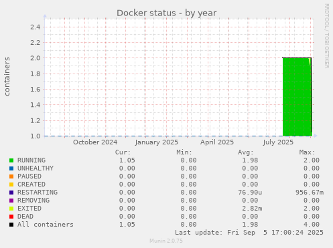Click the lime EXITED legend swatch
Image resolution: width=333 pixels, height=248 pixels.
[11, 209]
